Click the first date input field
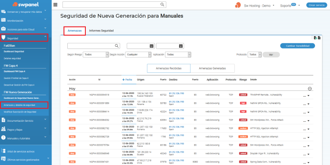This screenshot has height=165, width=330. (x=141, y=46)
